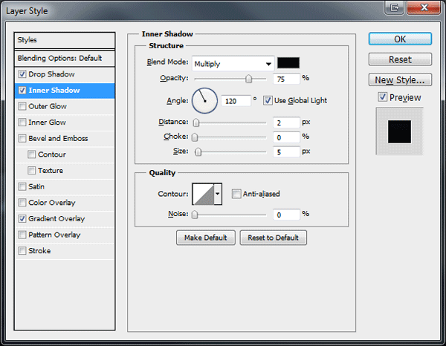Click the Noise value field

tap(286, 215)
